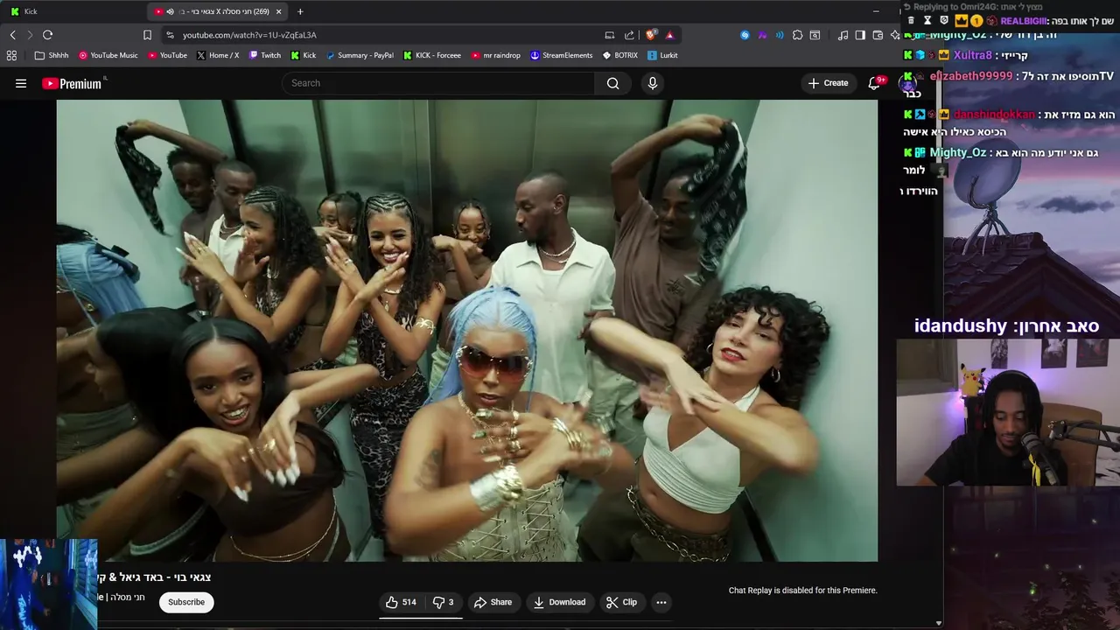Click the site settings icon beside URL
This screenshot has width=1120, height=630.
pos(170,35)
